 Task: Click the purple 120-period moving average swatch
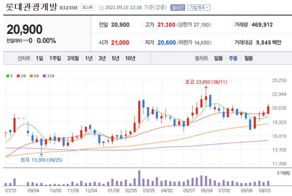pyautogui.click(x=44, y=76)
